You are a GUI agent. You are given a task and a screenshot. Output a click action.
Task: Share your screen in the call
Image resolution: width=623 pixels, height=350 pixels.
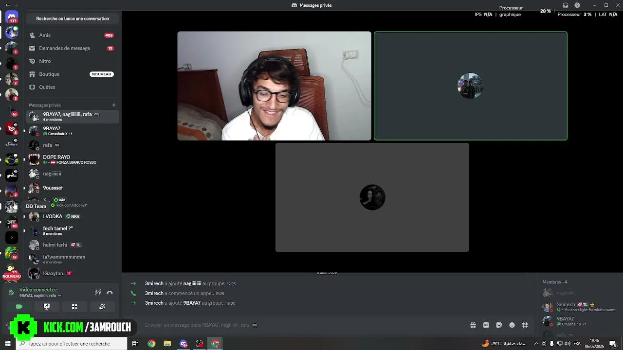coord(47,307)
